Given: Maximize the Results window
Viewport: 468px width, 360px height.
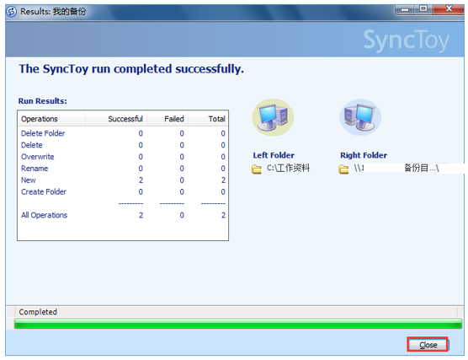Looking at the screenshot, I should click(x=423, y=9).
